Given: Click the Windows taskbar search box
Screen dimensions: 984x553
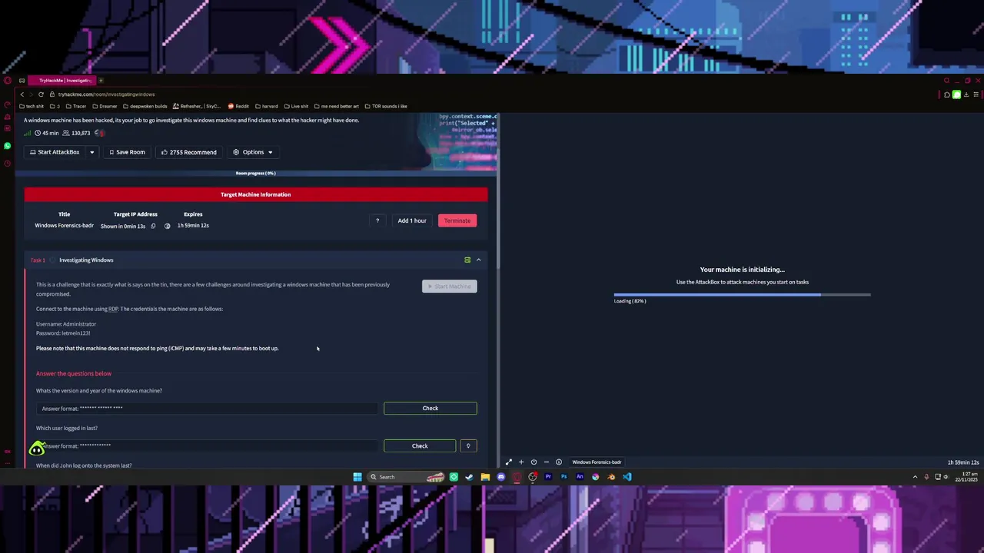Looking at the screenshot, I should point(404,477).
